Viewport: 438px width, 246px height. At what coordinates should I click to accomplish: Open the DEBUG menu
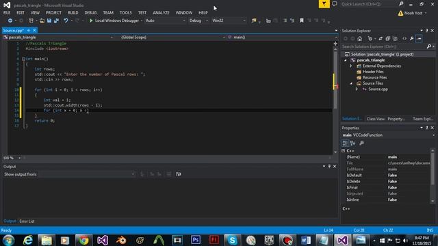coord(90,12)
